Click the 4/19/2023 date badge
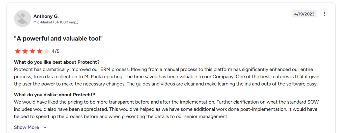 [304, 14]
